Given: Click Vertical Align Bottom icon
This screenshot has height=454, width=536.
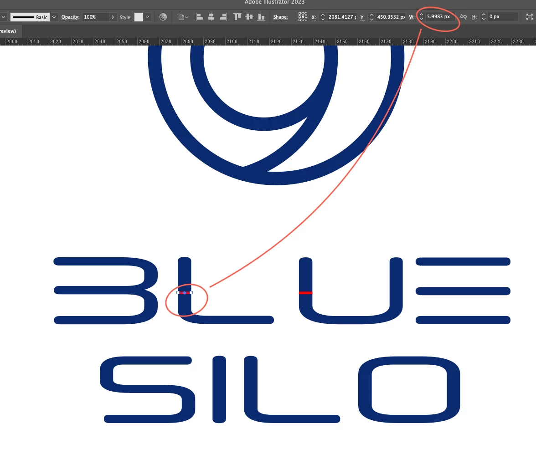Looking at the screenshot, I should [x=261, y=17].
